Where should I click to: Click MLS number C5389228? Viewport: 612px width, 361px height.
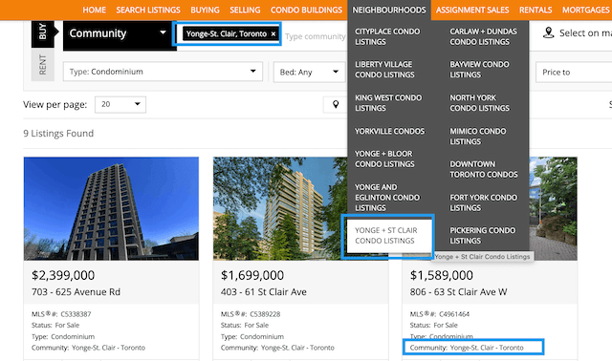[265, 314]
